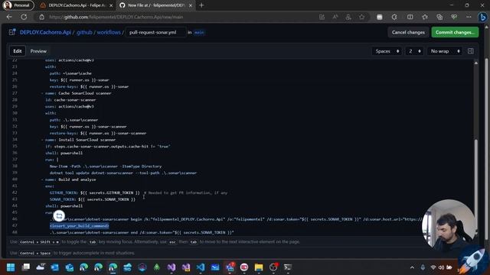Open the Bing Copilot sidebar icon
Viewport: 490px width, 275px height.
[483, 17]
